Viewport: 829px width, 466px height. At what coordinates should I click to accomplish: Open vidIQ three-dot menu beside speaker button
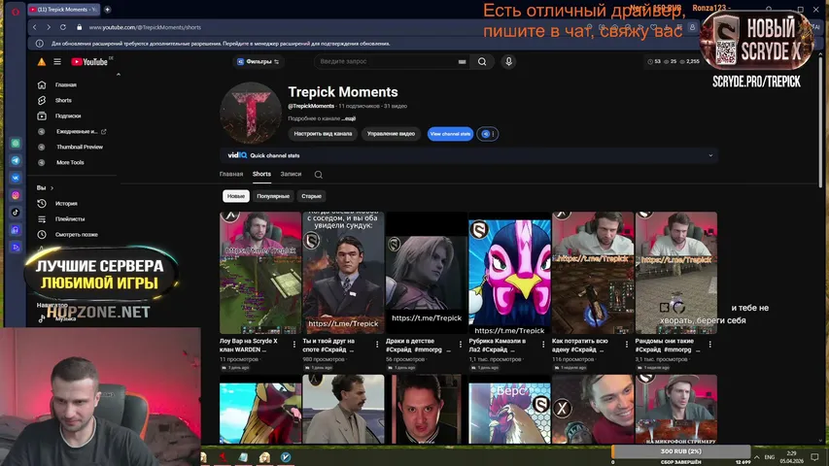click(494, 134)
